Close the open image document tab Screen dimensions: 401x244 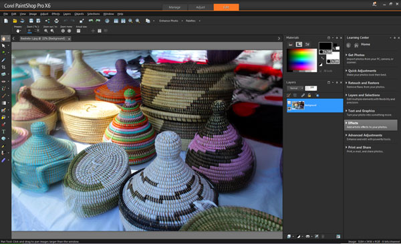pos(69,39)
